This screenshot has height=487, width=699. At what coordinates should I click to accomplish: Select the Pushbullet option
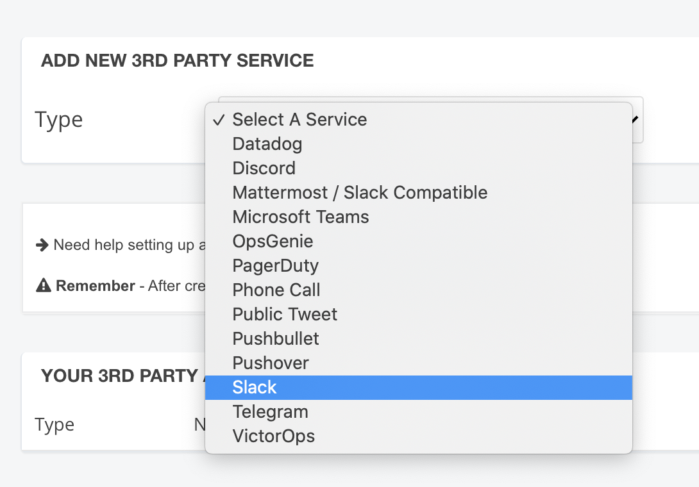276,339
